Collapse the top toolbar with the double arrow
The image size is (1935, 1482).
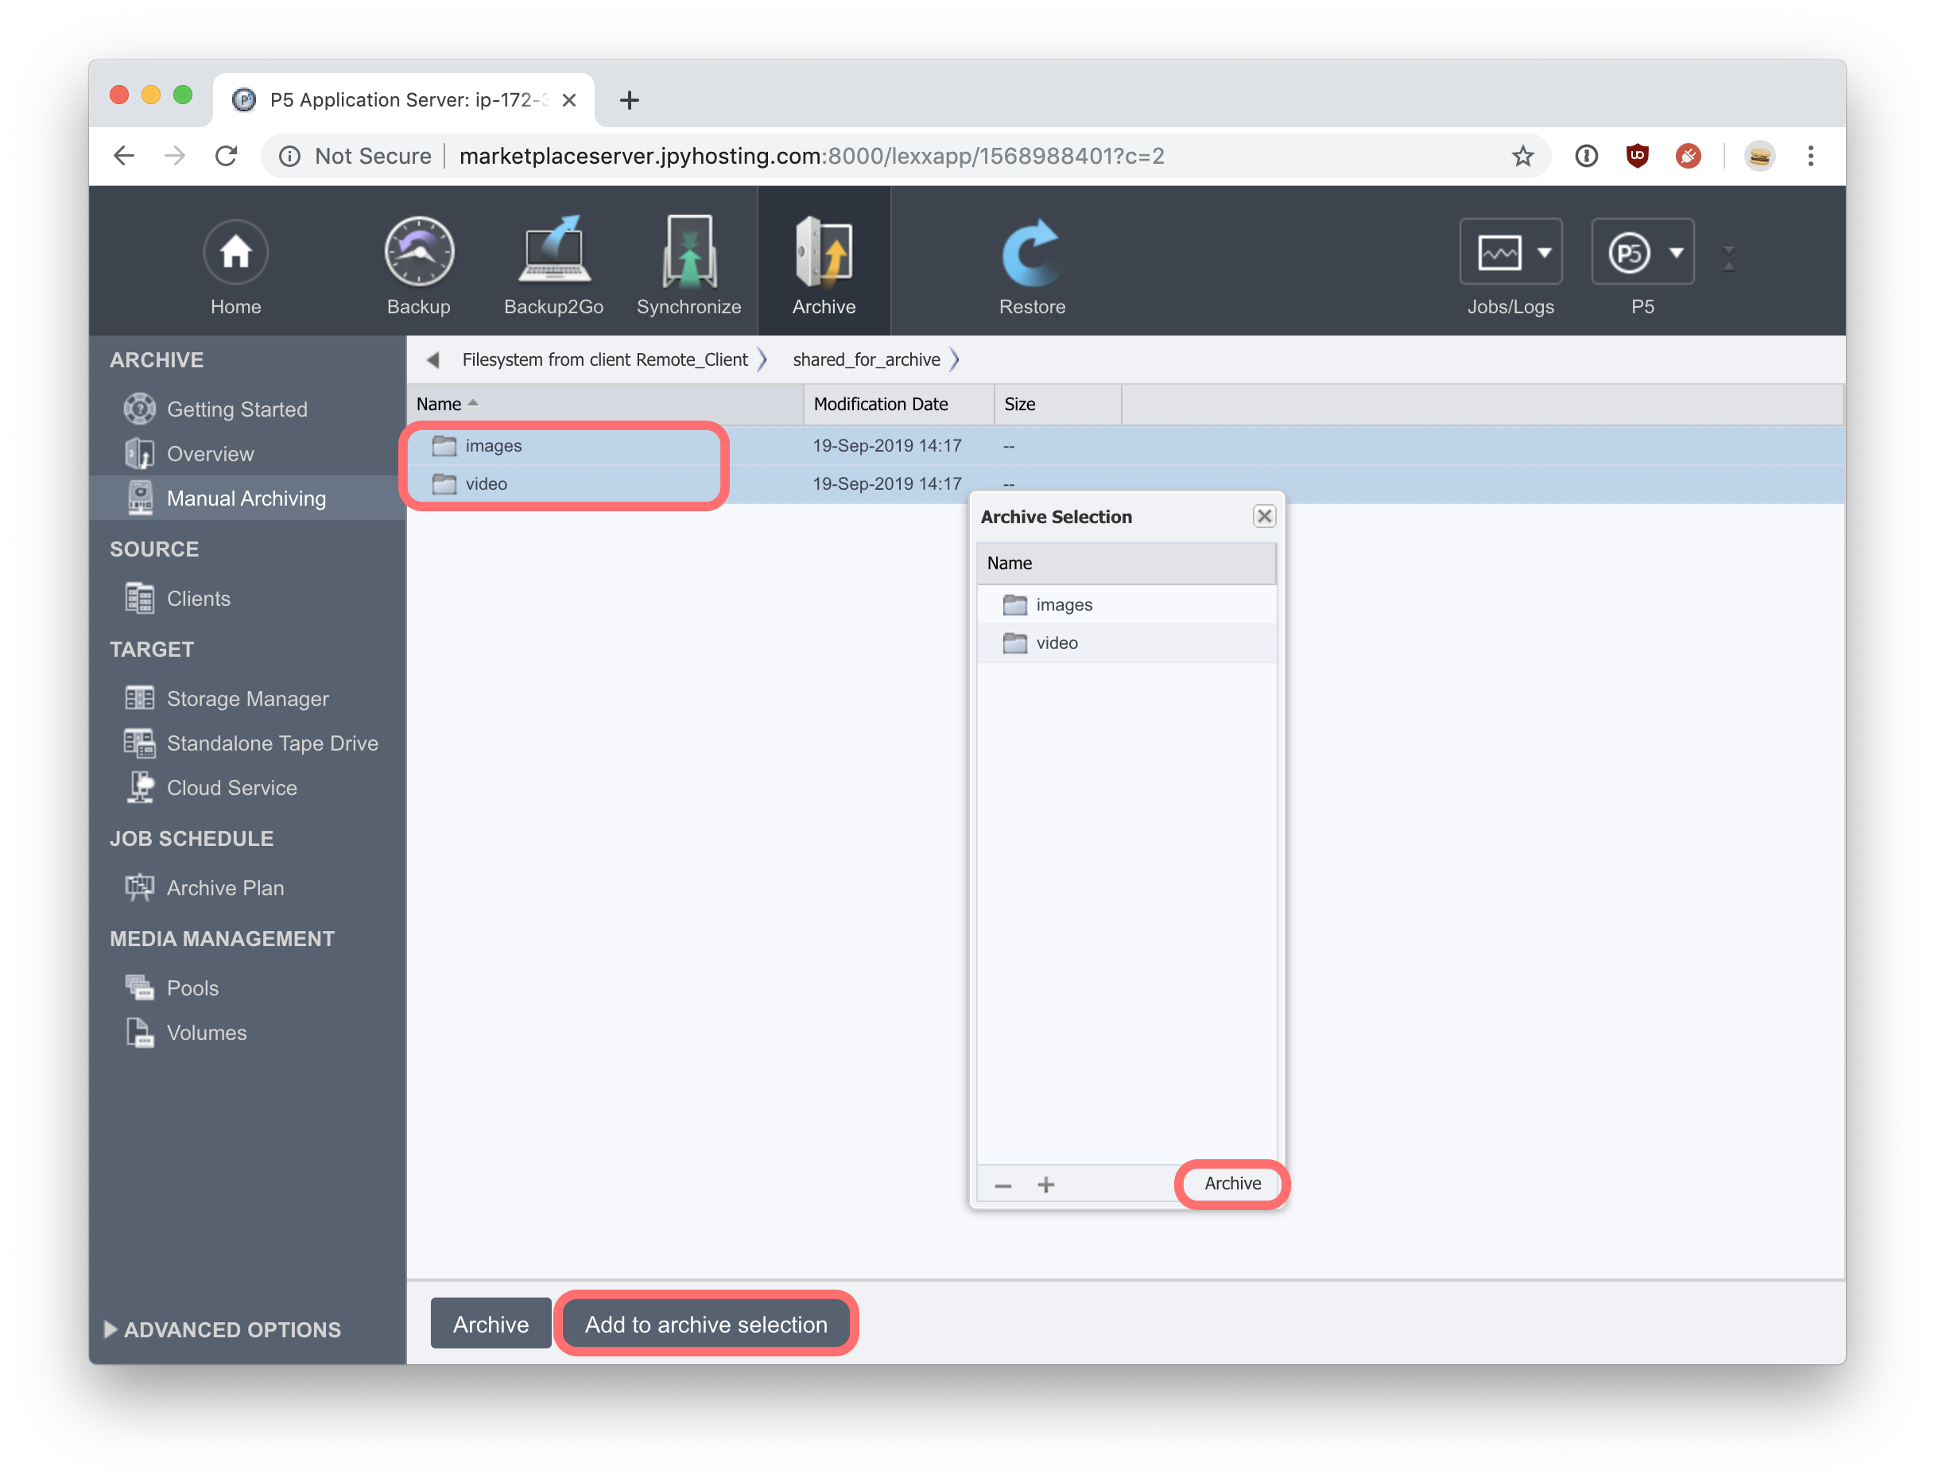pyautogui.click(x=1728, y=258)
